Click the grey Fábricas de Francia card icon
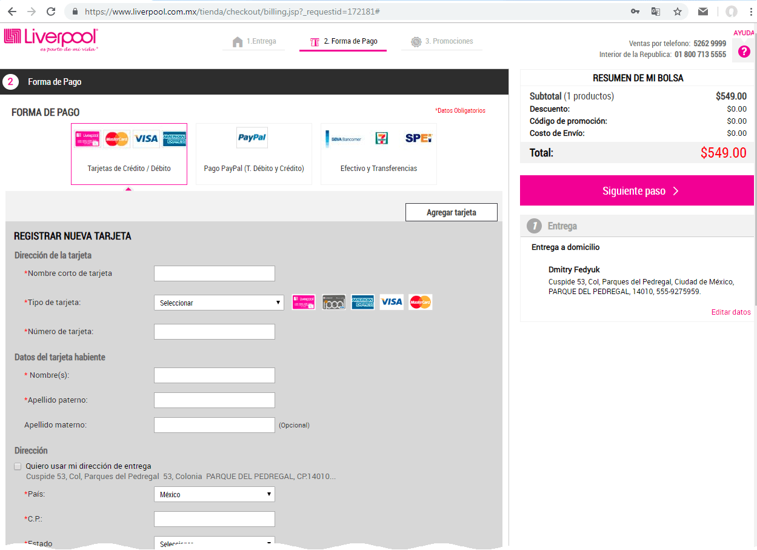 [x=333, y=302]
